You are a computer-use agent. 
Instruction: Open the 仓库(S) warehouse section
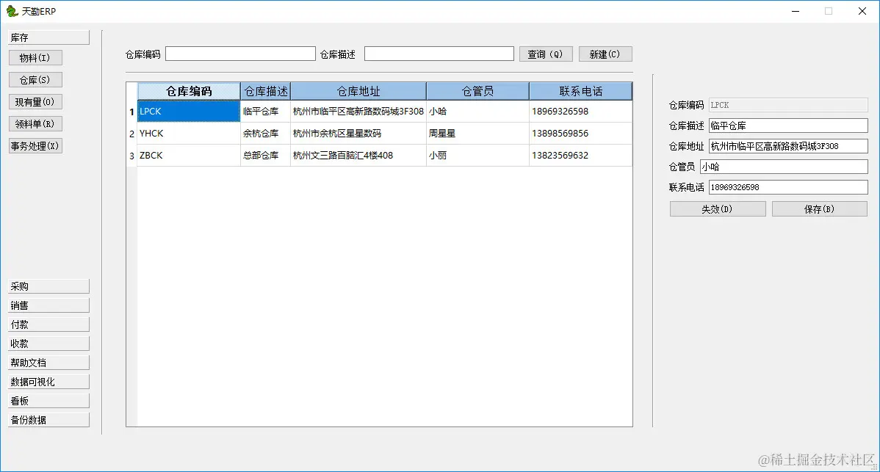click(x=35, y=79)
